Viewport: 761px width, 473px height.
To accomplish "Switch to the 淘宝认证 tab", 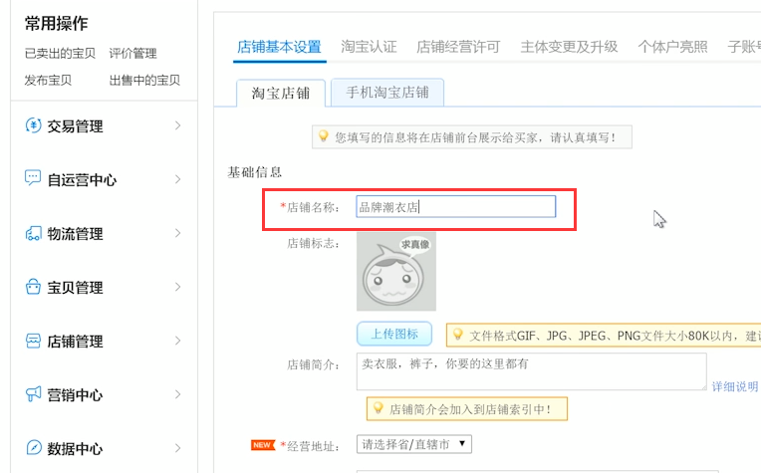I will (369, 47).
